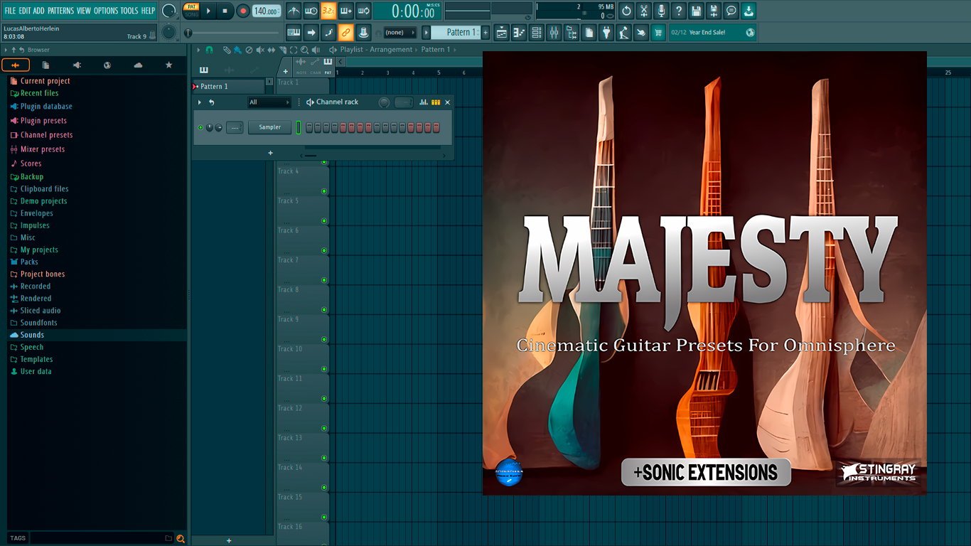Screen dimensions: 971x546
Task: Open the plugin picker plug icon
Action: coord(606,32)
